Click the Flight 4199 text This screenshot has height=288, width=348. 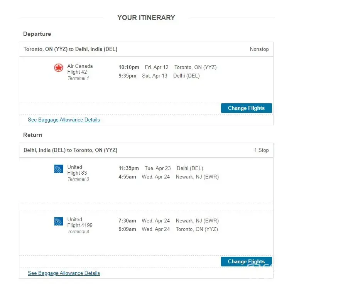click(80, 226)
